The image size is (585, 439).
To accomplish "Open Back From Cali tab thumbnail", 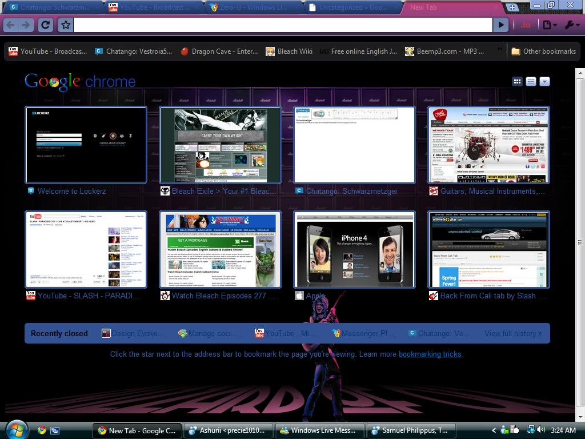I will click(489, 249).
